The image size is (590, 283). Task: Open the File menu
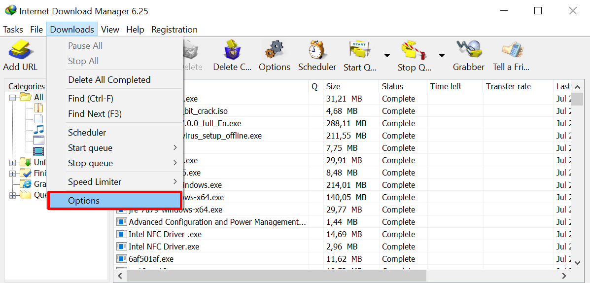coord(36,30)
